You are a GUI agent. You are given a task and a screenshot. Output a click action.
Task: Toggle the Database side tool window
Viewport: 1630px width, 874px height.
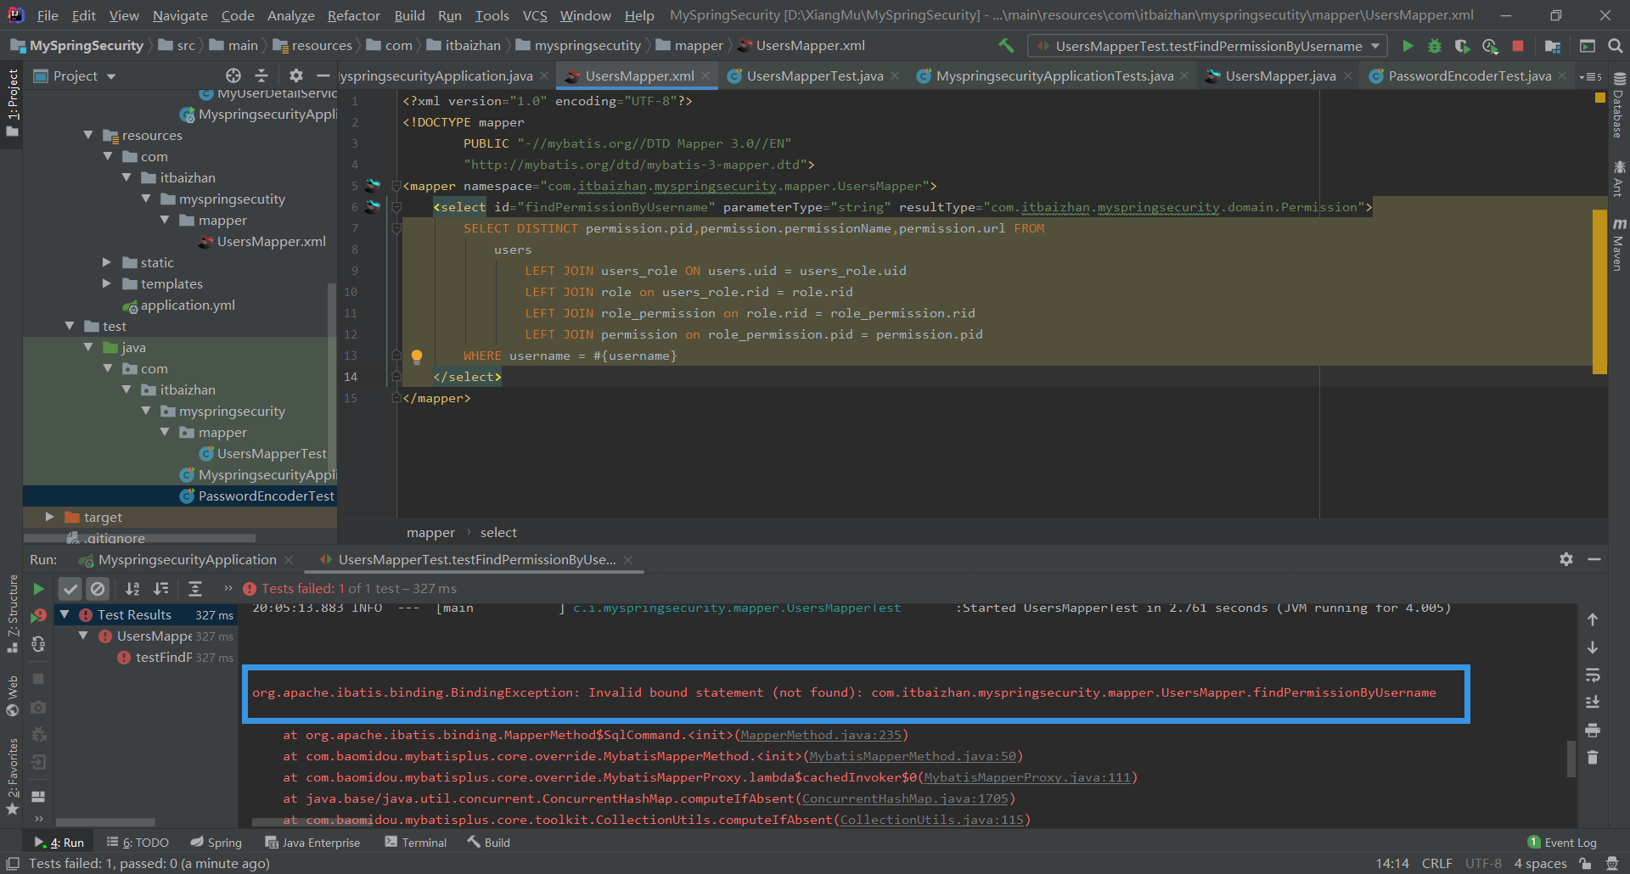1619,104
